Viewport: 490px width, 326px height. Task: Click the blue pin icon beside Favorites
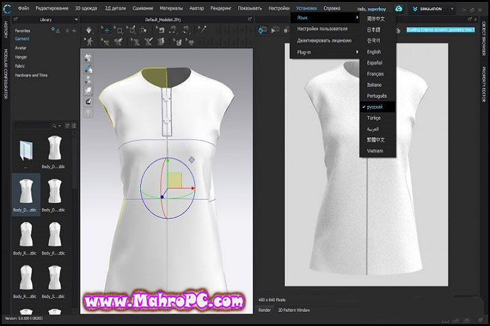coord(53,30)
